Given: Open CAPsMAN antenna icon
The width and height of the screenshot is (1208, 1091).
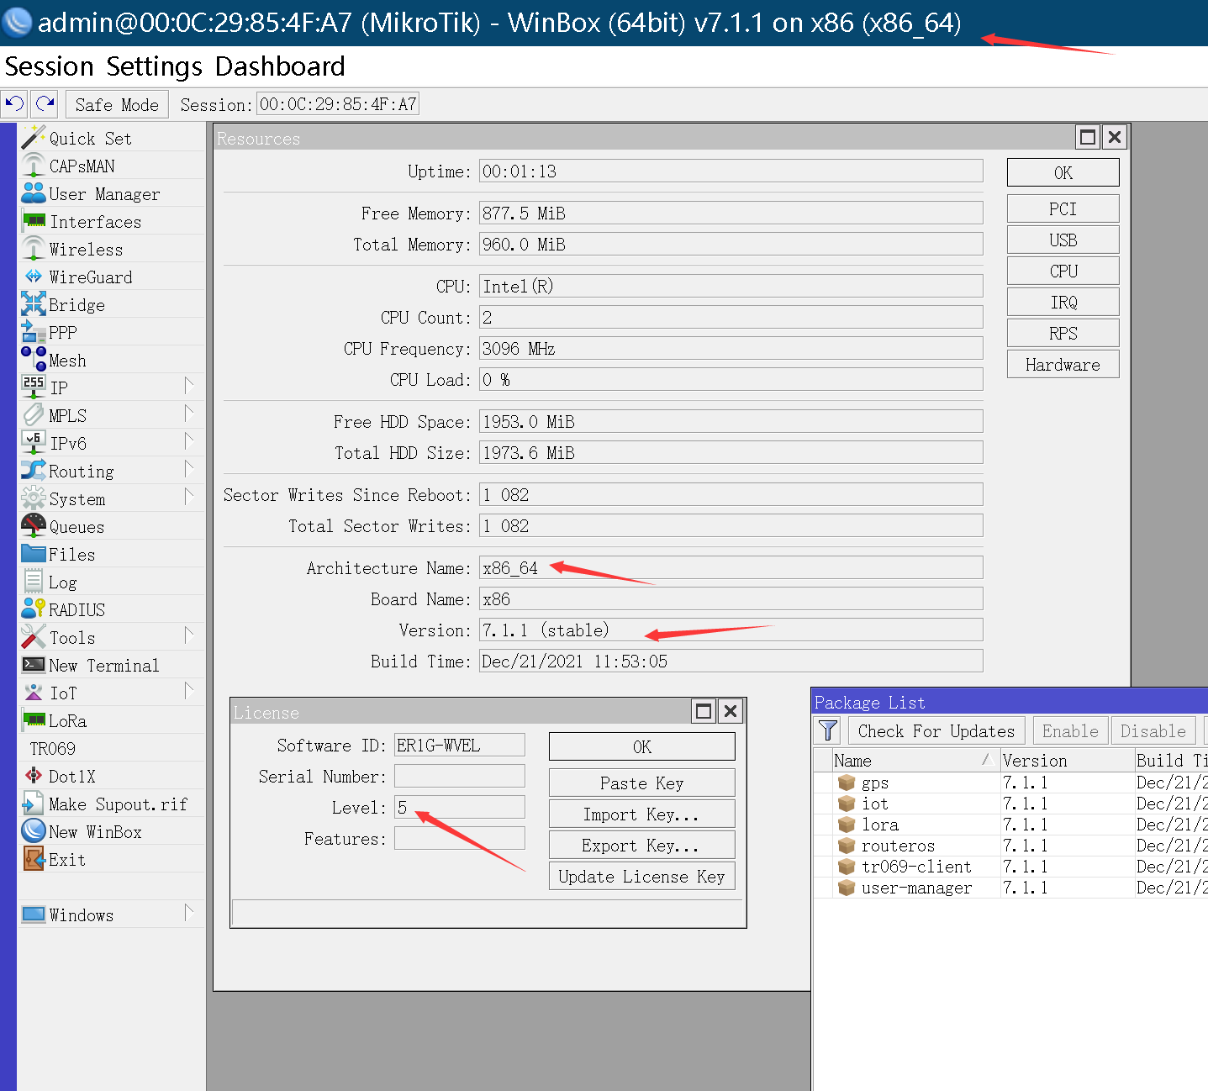Looking at the screenshot, I should [x=33, y=166].
